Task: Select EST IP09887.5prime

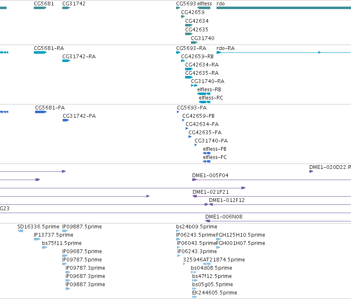Action: 82,227
